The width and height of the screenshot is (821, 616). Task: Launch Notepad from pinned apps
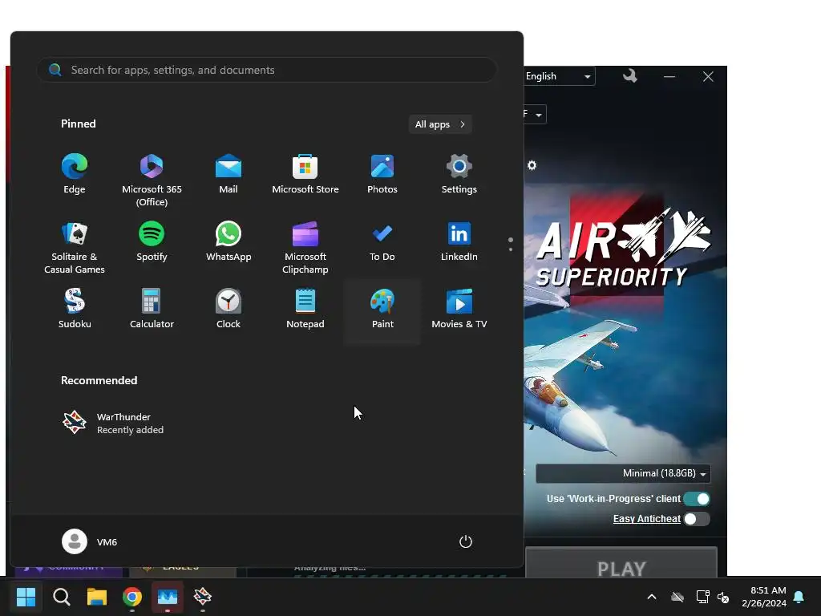click(305, 309)
